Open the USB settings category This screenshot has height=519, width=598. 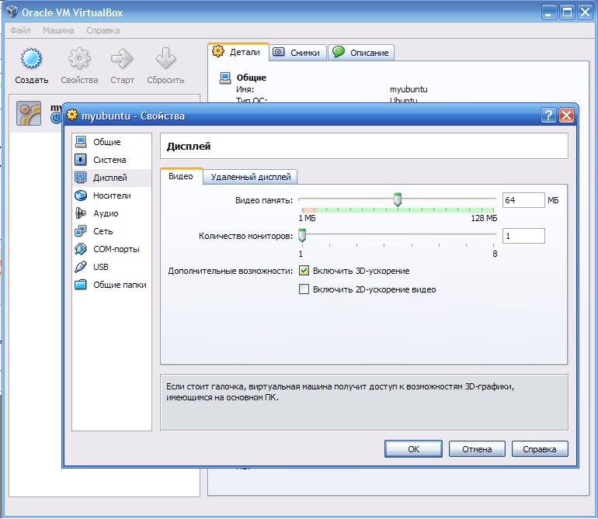(111, 267)
